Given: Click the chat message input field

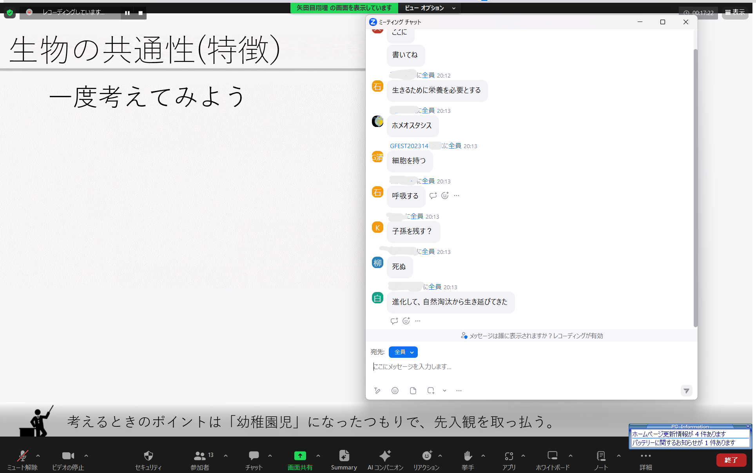Looking at the screenshot, I should click(x=509, y=366).
